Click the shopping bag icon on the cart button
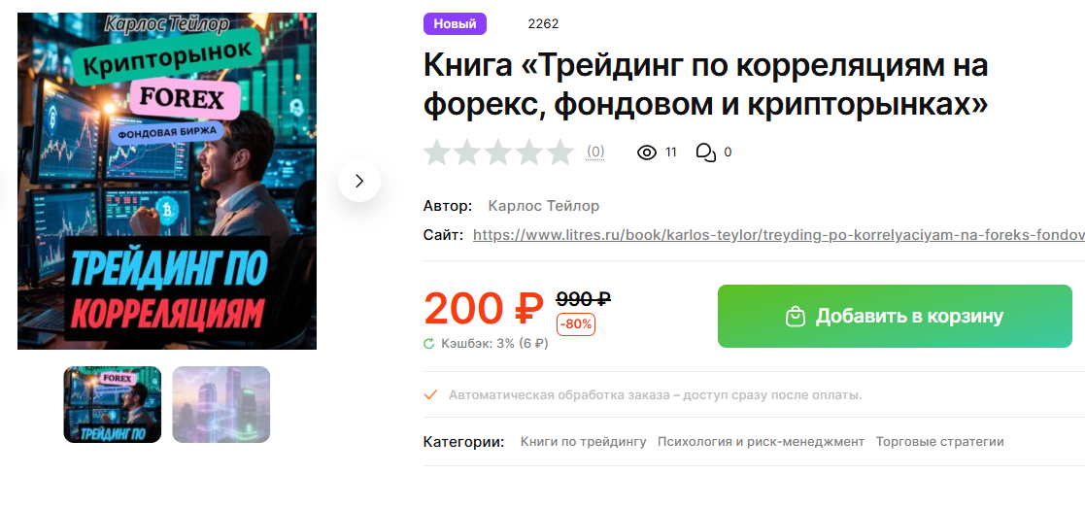 [x=796, y=317]
